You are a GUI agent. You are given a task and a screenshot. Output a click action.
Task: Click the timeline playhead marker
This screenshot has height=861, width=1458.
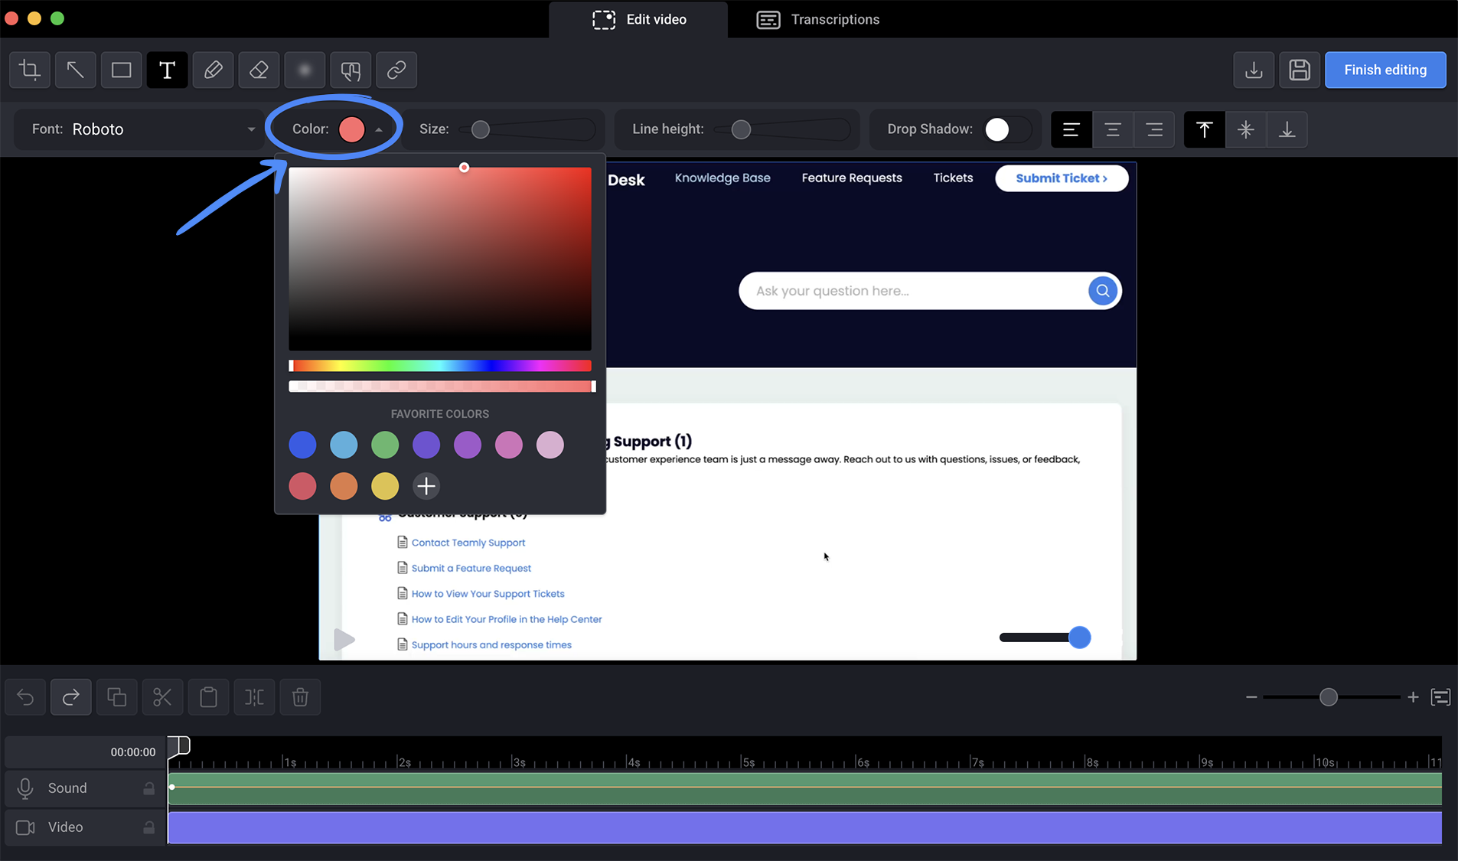pos(179,745)
